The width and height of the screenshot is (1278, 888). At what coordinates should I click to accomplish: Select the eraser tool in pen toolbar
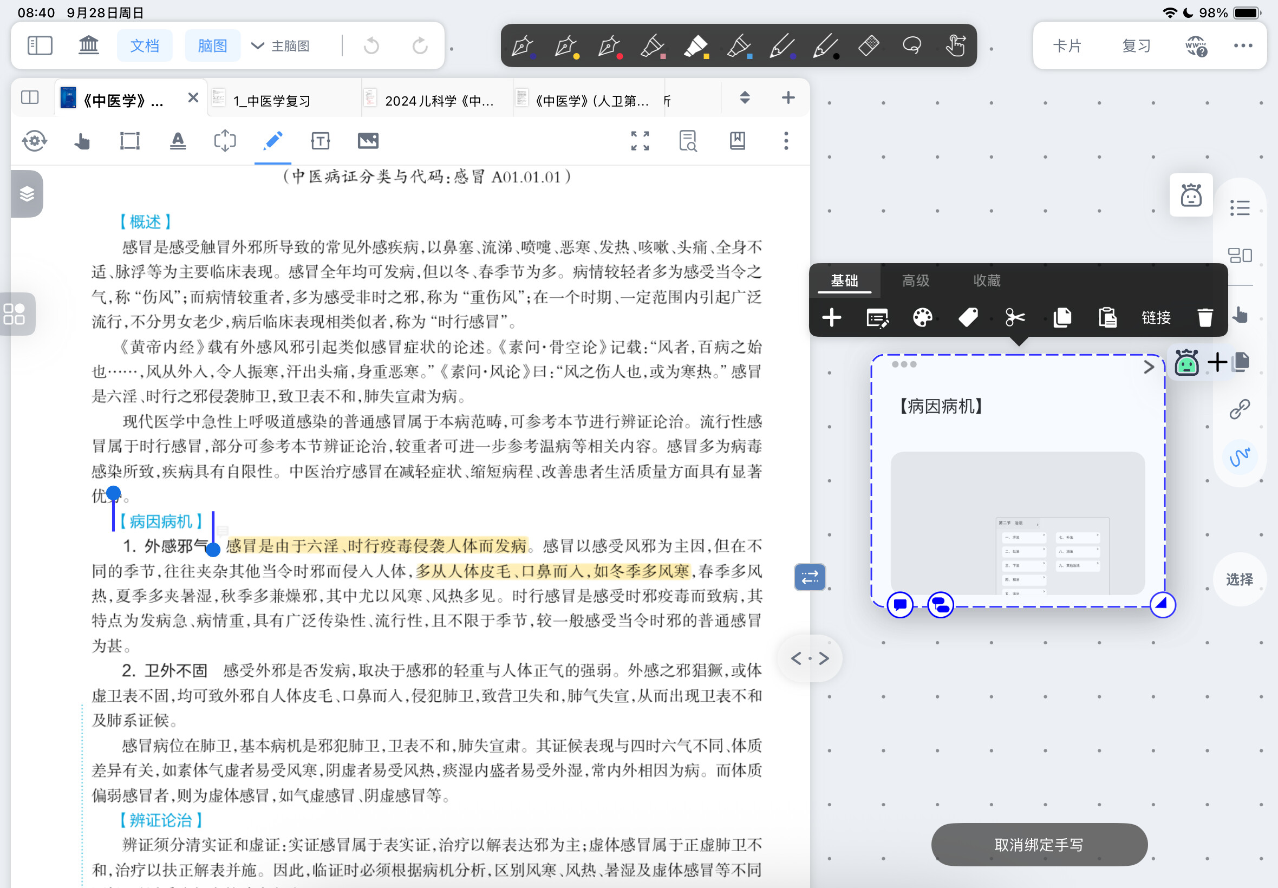pos(869,45)
